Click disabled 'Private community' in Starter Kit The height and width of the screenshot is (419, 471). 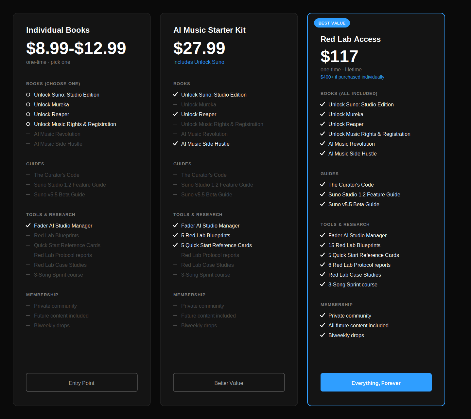click(x=202, y=306)
